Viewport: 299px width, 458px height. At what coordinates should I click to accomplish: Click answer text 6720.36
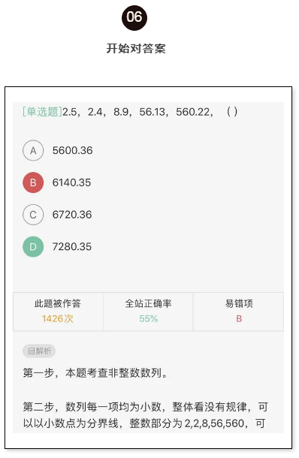pos(72,215)
